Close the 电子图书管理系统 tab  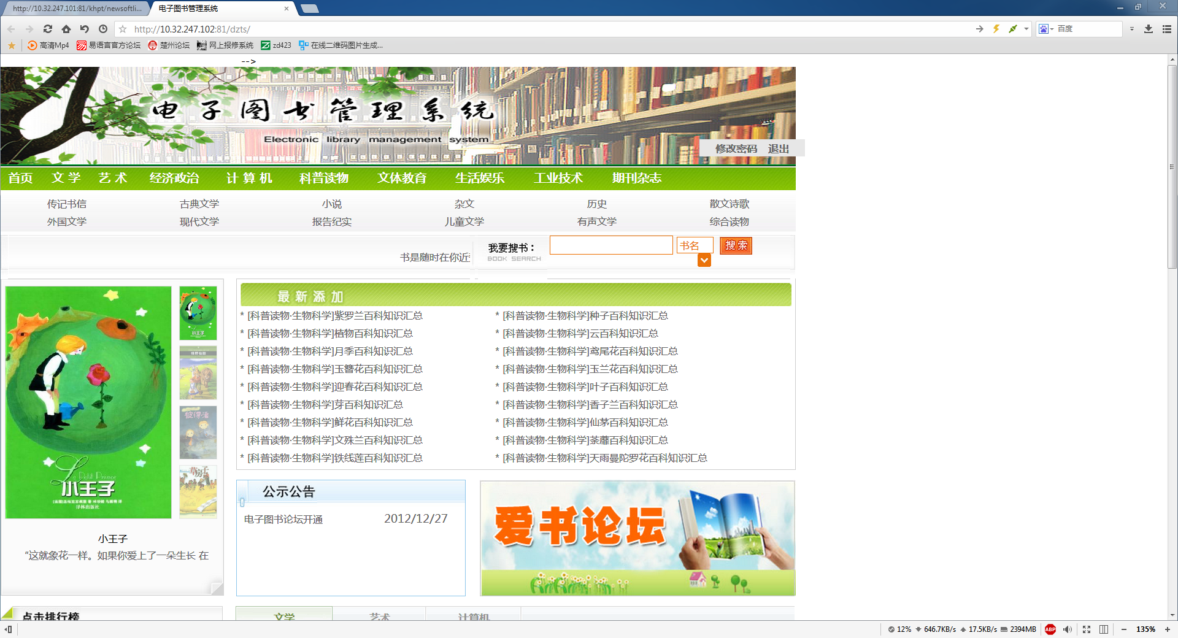pyautogui.click(x=287, y=9)
